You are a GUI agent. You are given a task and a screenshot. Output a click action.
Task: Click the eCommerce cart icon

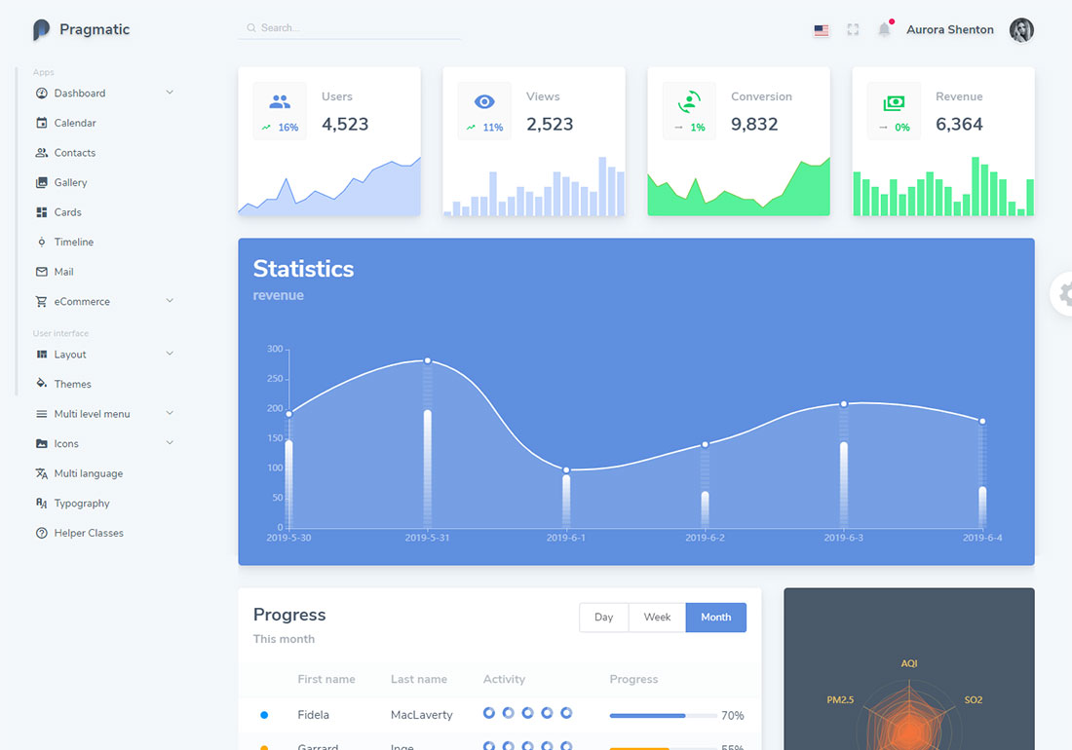(x=42, y=301)
